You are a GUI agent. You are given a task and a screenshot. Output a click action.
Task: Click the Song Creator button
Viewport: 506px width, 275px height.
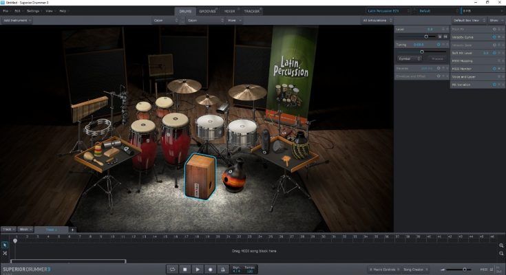tap(413, 269)
